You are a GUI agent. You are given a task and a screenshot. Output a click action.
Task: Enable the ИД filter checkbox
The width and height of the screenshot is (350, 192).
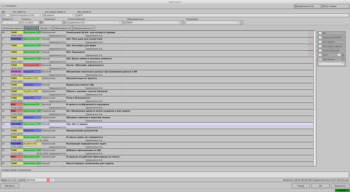(320, 33)
